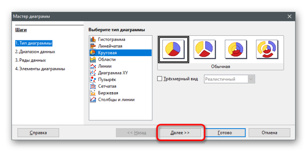307x152 pixels.
Task: Open the Реалистичный dropdown arrow
Action: pos(251,79)
